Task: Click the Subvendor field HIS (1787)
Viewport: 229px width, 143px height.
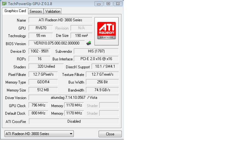Action: click(96, 51)
